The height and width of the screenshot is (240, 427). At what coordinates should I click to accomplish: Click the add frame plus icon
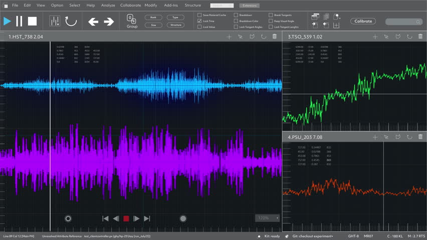336,25
